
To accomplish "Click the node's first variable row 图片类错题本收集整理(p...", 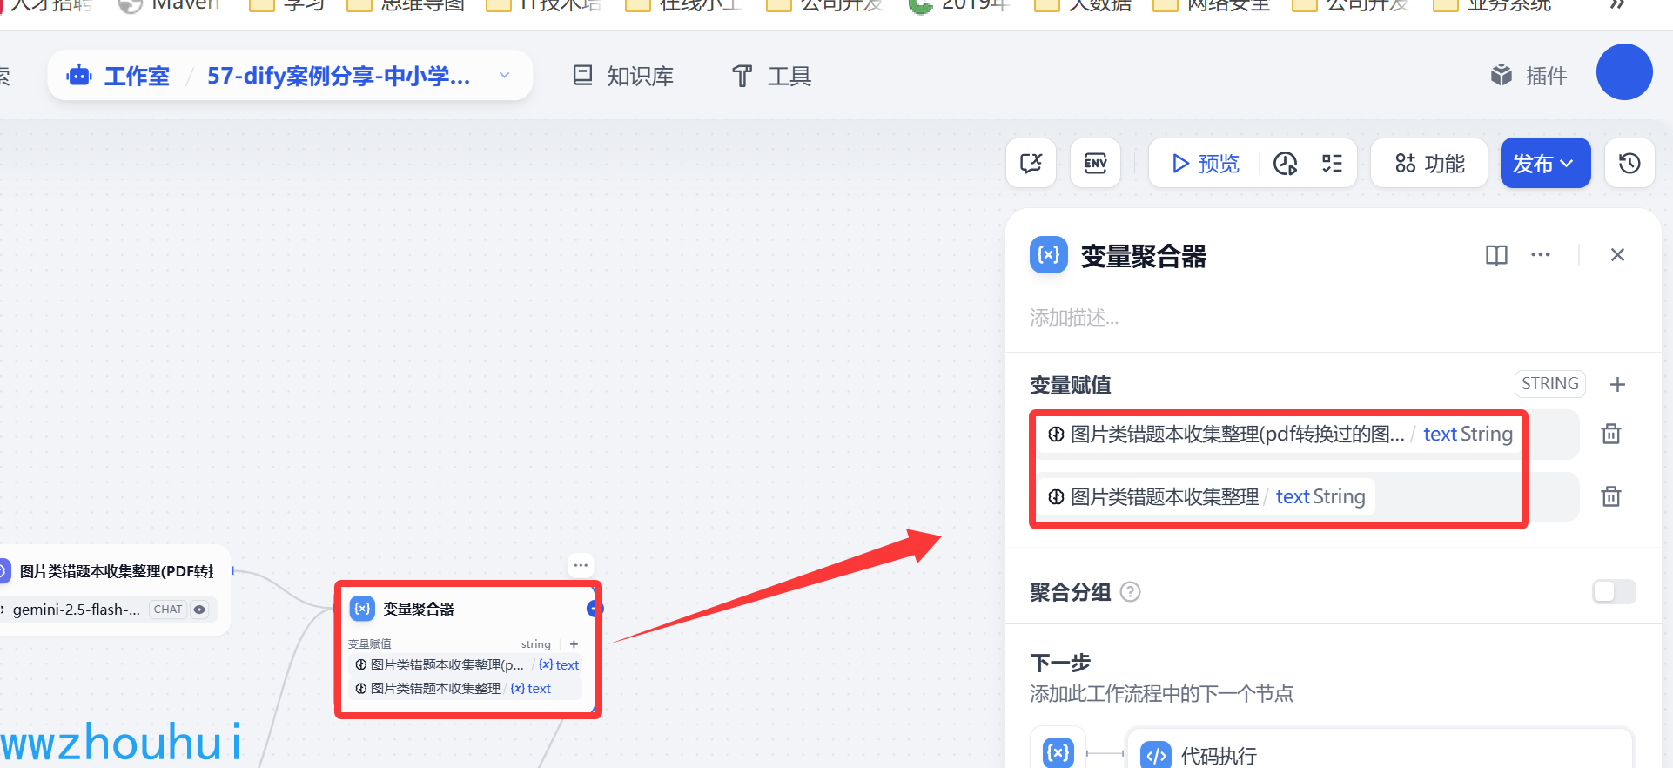I will 467,664.
